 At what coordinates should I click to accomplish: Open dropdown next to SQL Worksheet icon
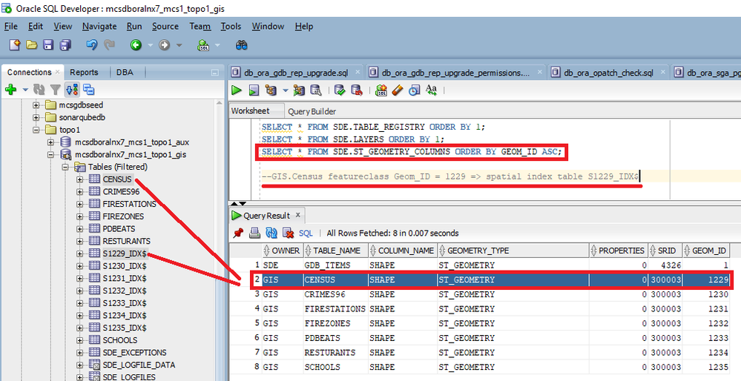click(x=217, y=45)
